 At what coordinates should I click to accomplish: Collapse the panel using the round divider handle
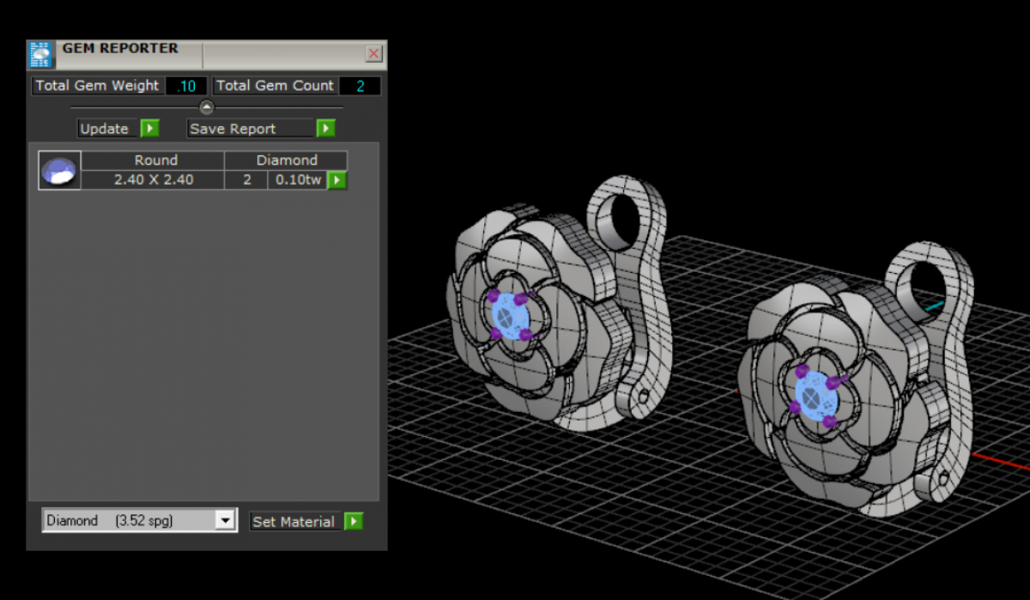206,107
